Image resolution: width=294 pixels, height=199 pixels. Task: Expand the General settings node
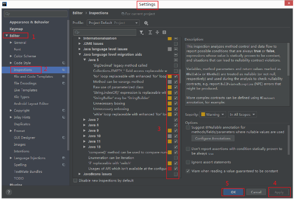click(11, 42)
